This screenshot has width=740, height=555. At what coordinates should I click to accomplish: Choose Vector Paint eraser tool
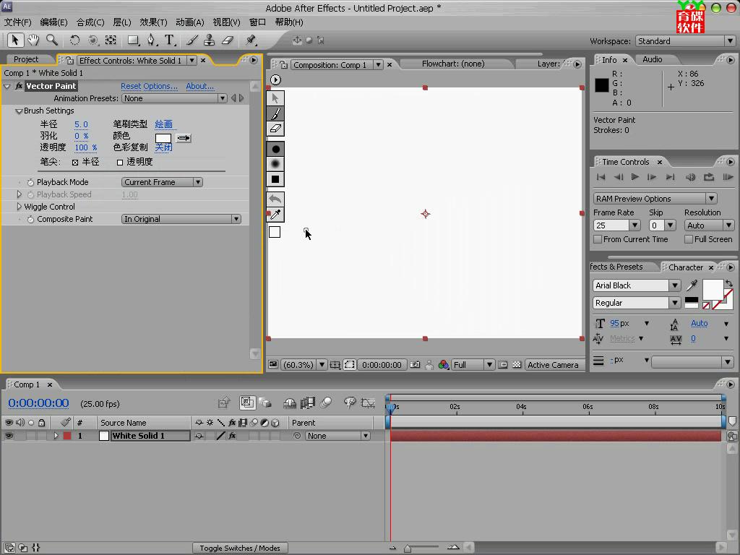tap(275, 129)
